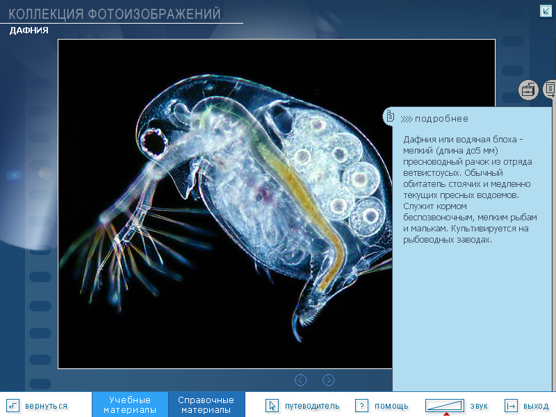Image resolution: width=556 pixels, height=417 pixels.
Task: Click the collapse window arrow icon
Action: [546, 10]
